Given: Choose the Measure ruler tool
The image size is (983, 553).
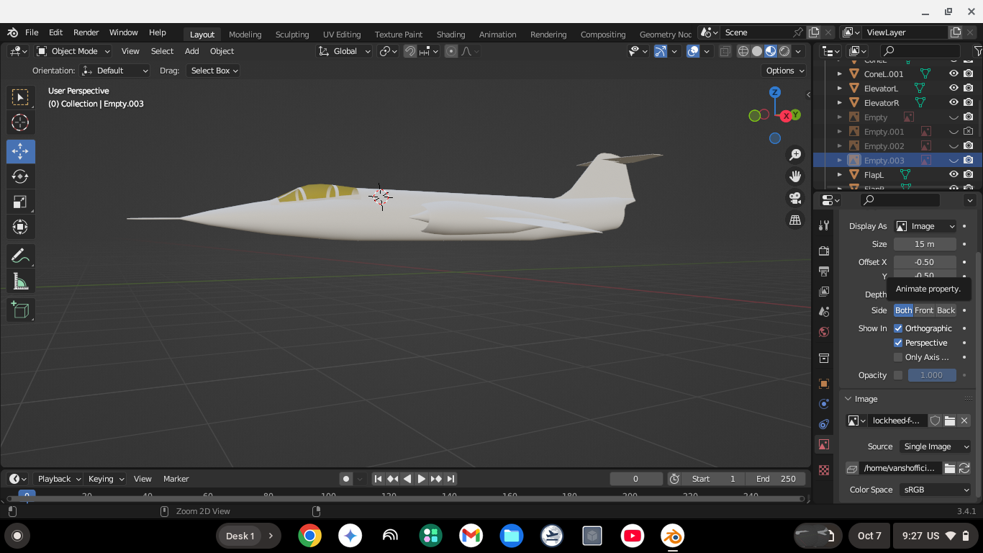Looking at the screenshot, I should (x=20, y=282).
